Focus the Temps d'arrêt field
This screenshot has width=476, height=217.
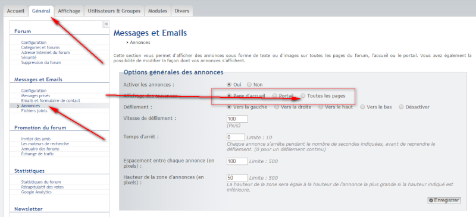(x=236, y=137)
